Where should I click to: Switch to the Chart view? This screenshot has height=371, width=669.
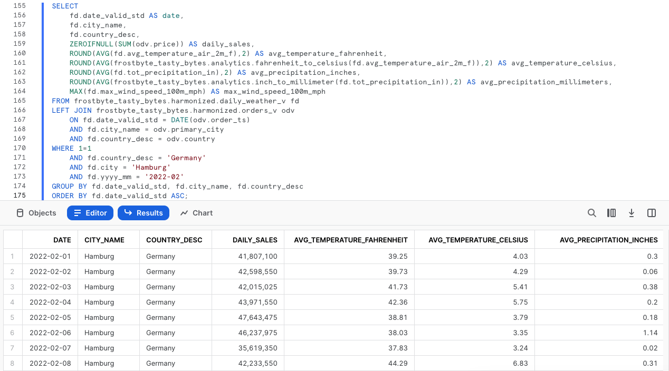click(x=197, y=213)
